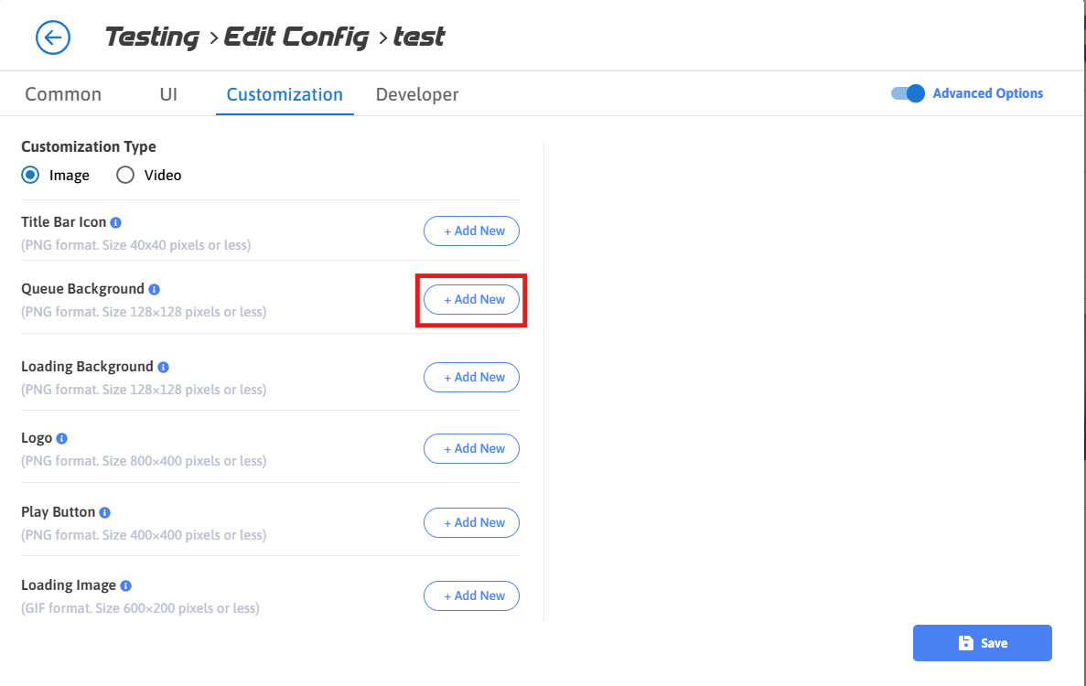Select the Video customization type

(125, 175)
